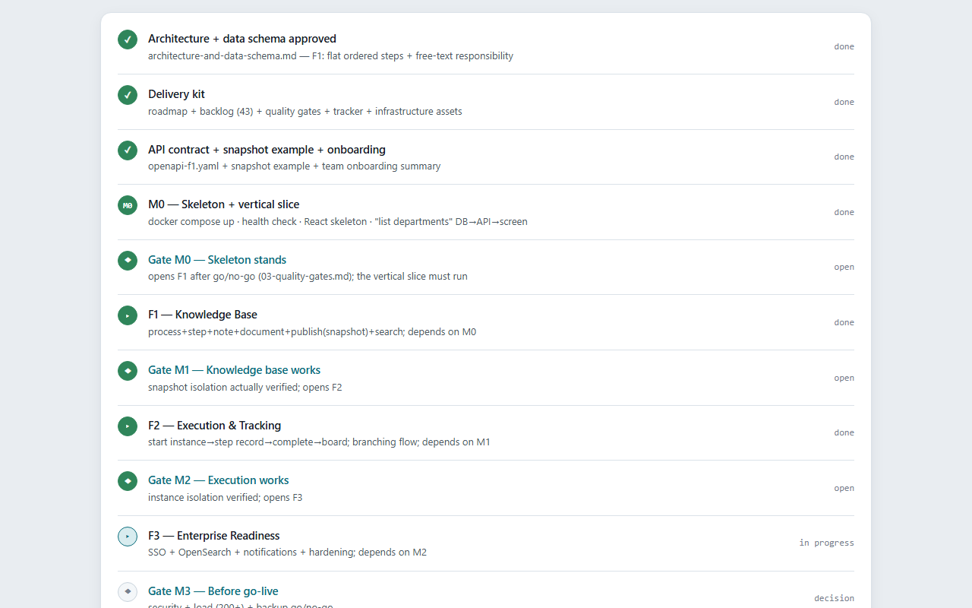This screenshot has height=608, width=972.
Task: Click the architecture-and-data-schema.md description line
Action: click(330, 56)
